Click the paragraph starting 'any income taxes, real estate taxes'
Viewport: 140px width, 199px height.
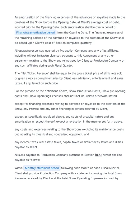(69, 145)
